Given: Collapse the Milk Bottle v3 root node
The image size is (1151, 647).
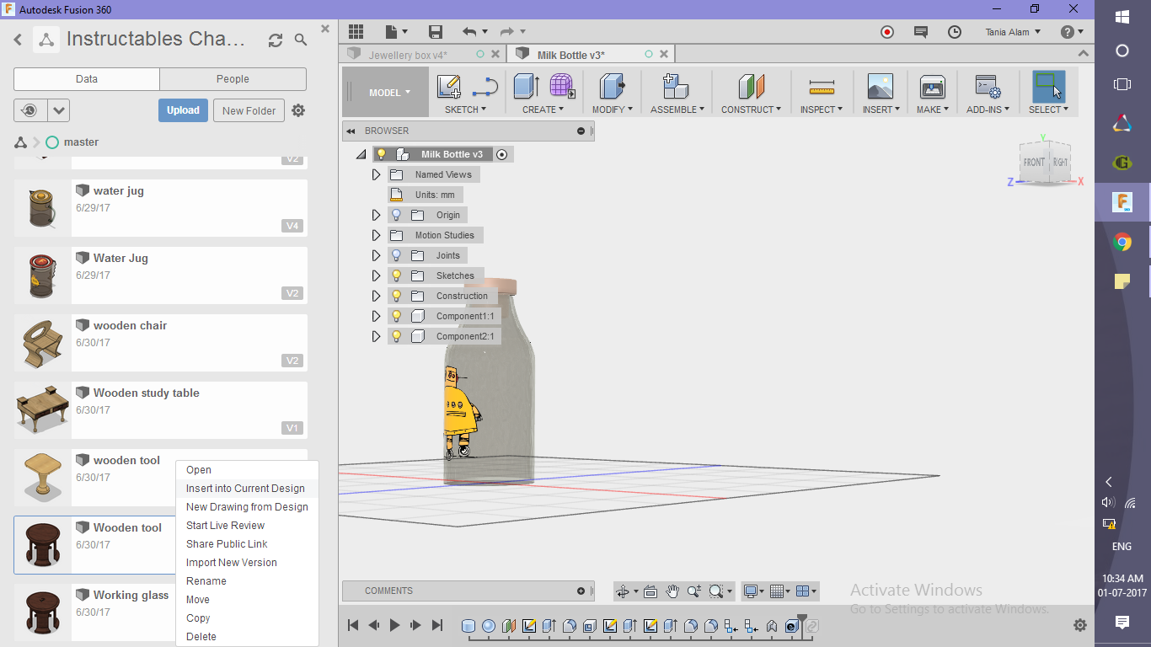Looking at the screenshot, I should (x=361, y=154).
